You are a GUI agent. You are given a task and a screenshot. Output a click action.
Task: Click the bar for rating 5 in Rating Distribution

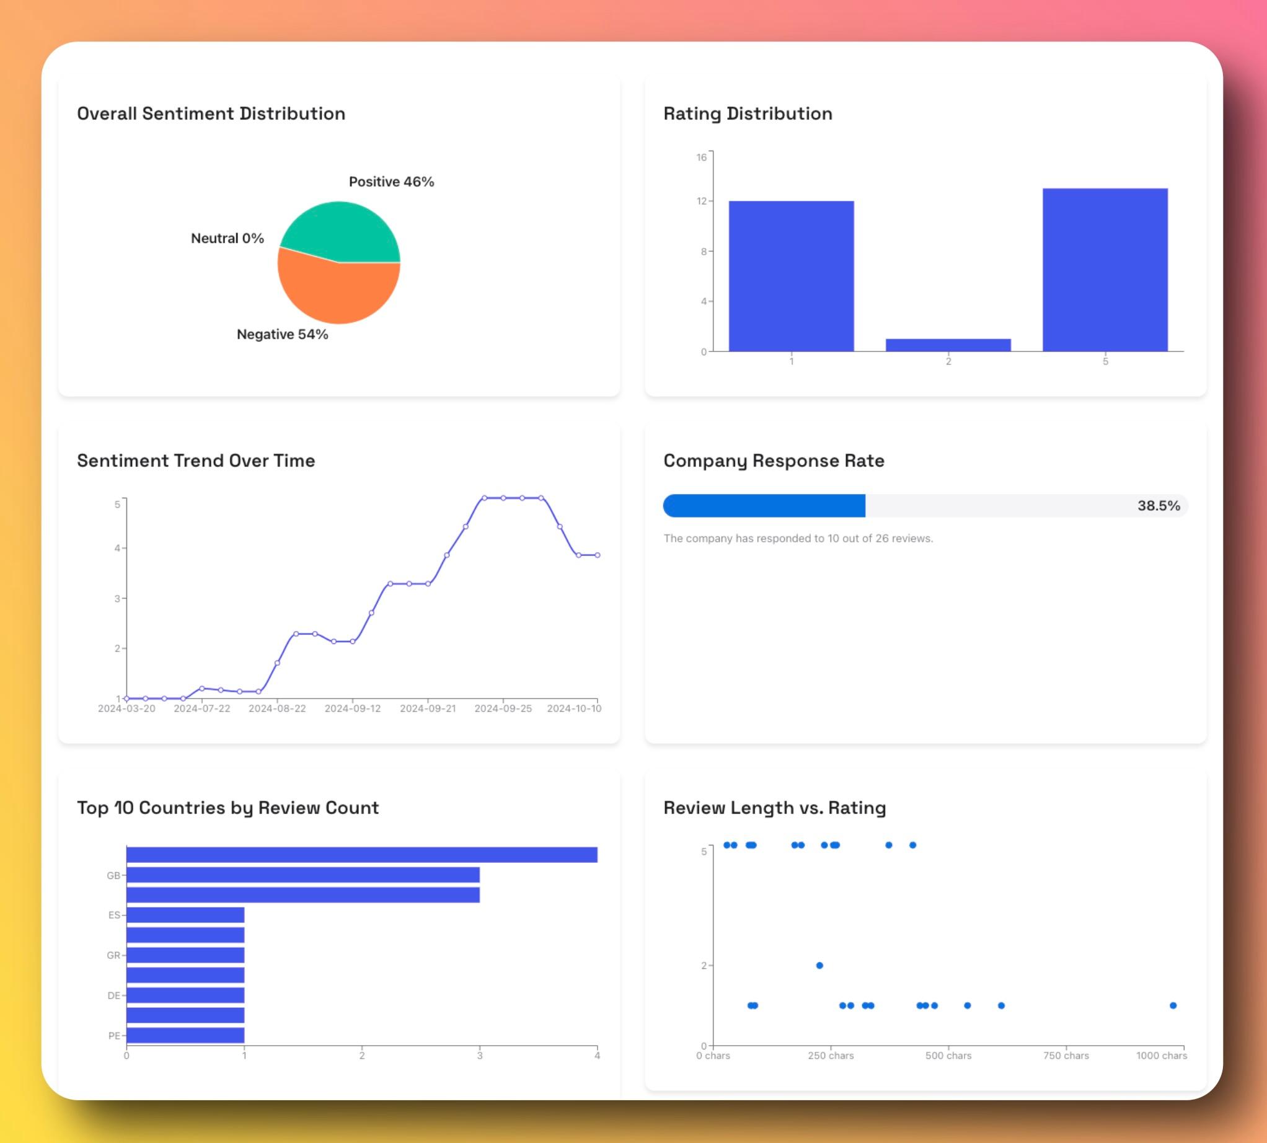(1106, 270)
